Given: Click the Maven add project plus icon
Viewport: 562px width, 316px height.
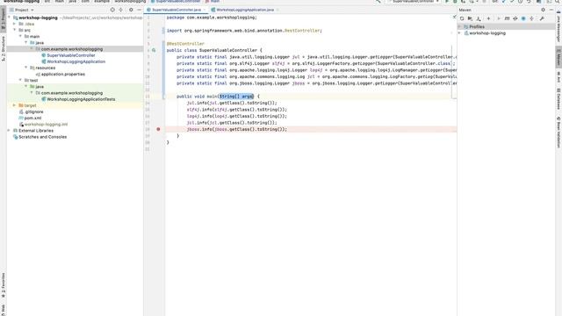Looking at the screenshot, I should pos(488,18).
